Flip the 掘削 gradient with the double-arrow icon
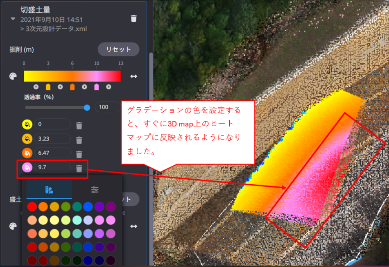 [x=133, y=76]
